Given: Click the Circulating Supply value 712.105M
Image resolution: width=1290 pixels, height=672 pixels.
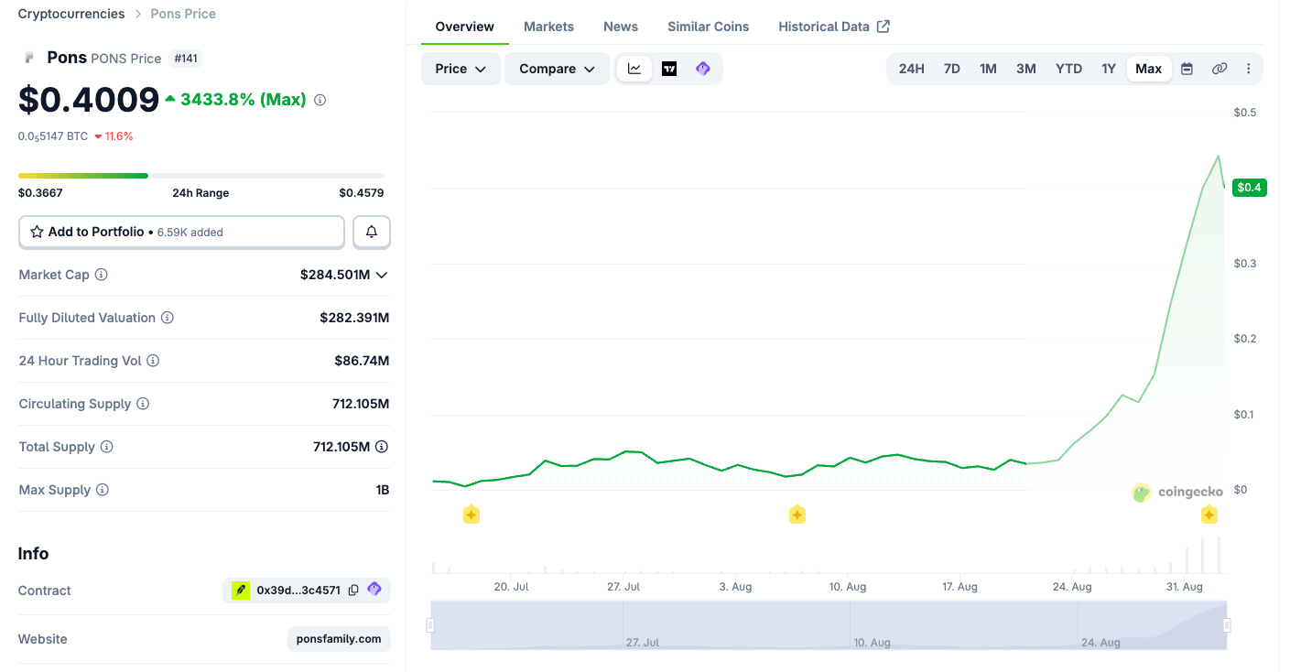Looking at the screenshot, I should (361, 404).
